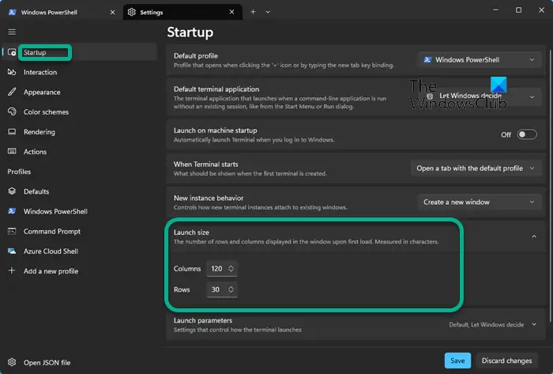The width and height of the screenshot is (553, 374).
Task: Close the Windows PowerShell tab
Action: click(x=112, y=12)
